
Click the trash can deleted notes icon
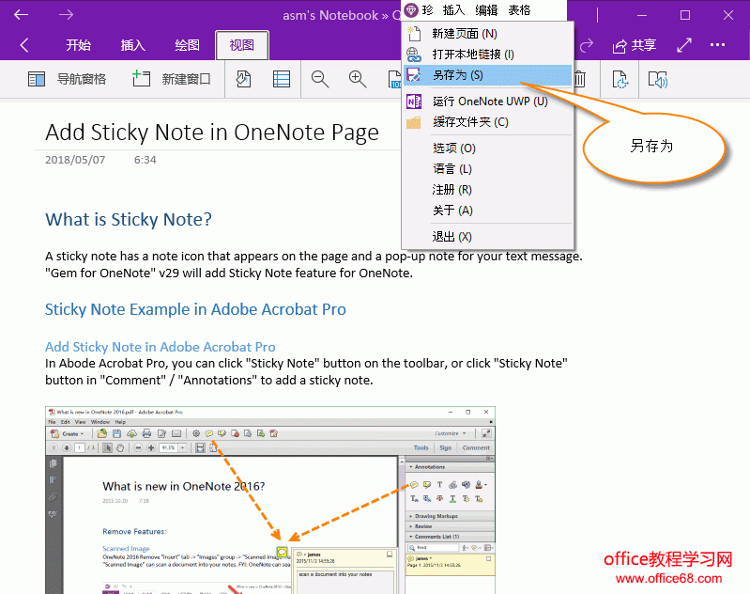click(579, 79)
